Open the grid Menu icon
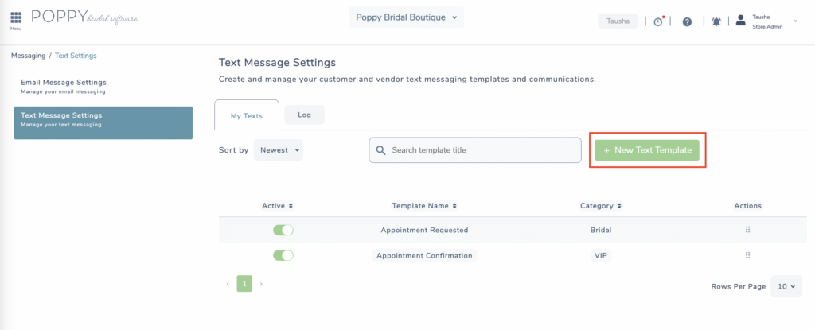 (x=16, y=17)
